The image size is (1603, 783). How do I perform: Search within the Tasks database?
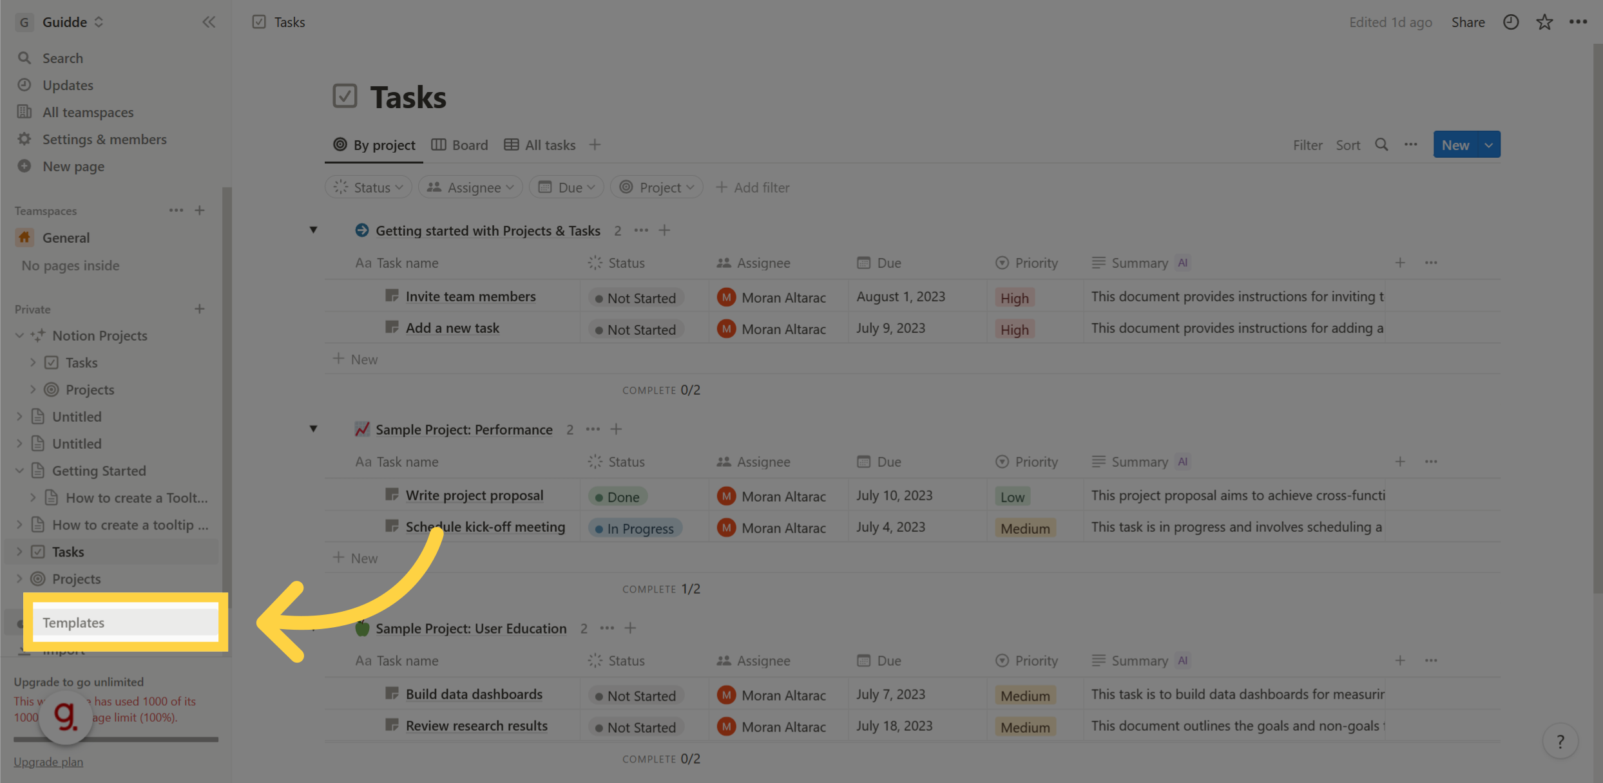point(1381,145)
